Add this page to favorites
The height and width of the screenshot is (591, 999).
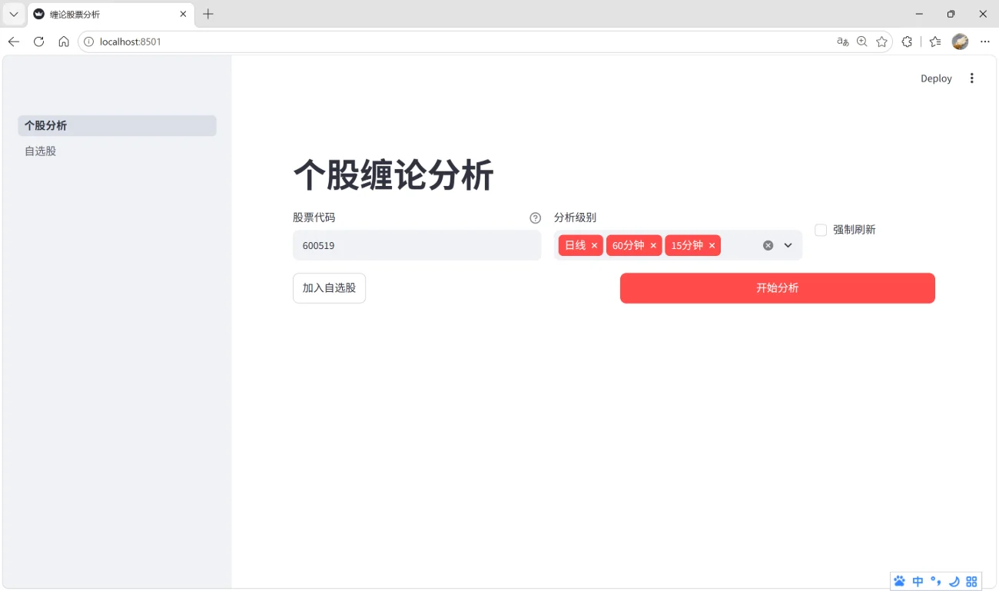tap(881, 42)
